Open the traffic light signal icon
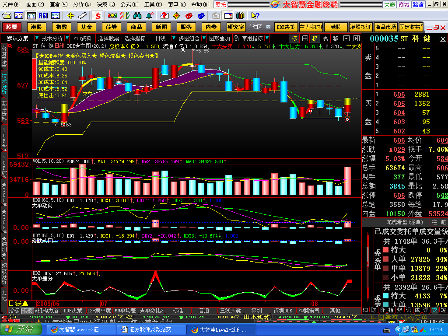This screenshot has width=448, height=336. pyautogui.click(x=112, y=15)
